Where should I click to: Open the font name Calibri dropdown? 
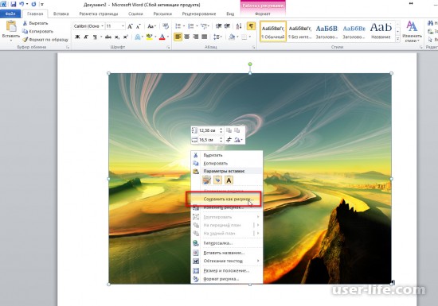click(x=103, y=26)
